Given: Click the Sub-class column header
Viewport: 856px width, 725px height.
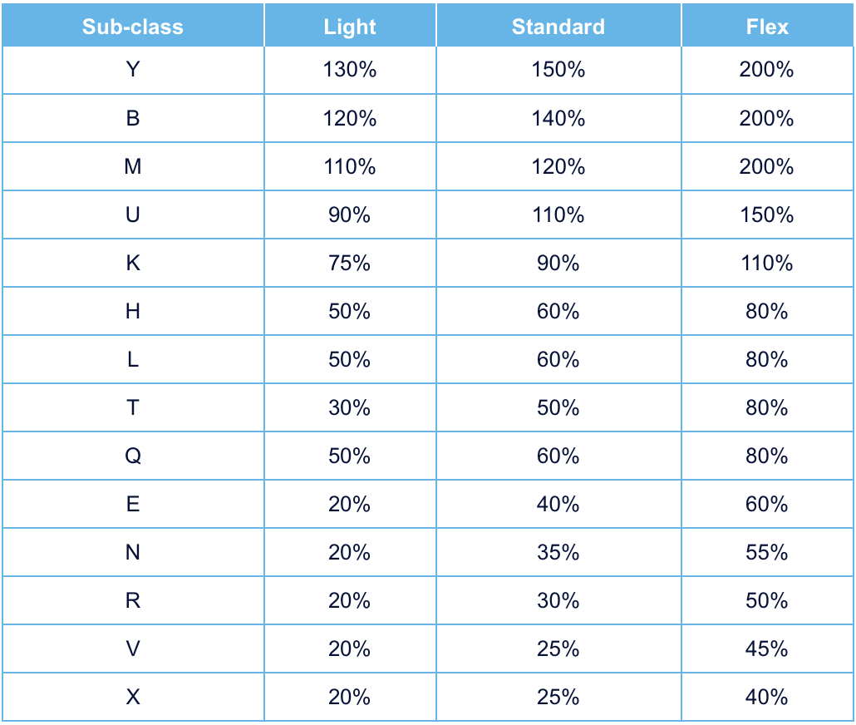Looking at the screenshot, I should point(133,27).
